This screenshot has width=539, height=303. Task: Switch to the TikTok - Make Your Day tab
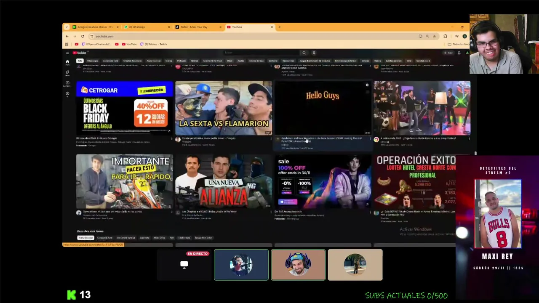[198, 27]
